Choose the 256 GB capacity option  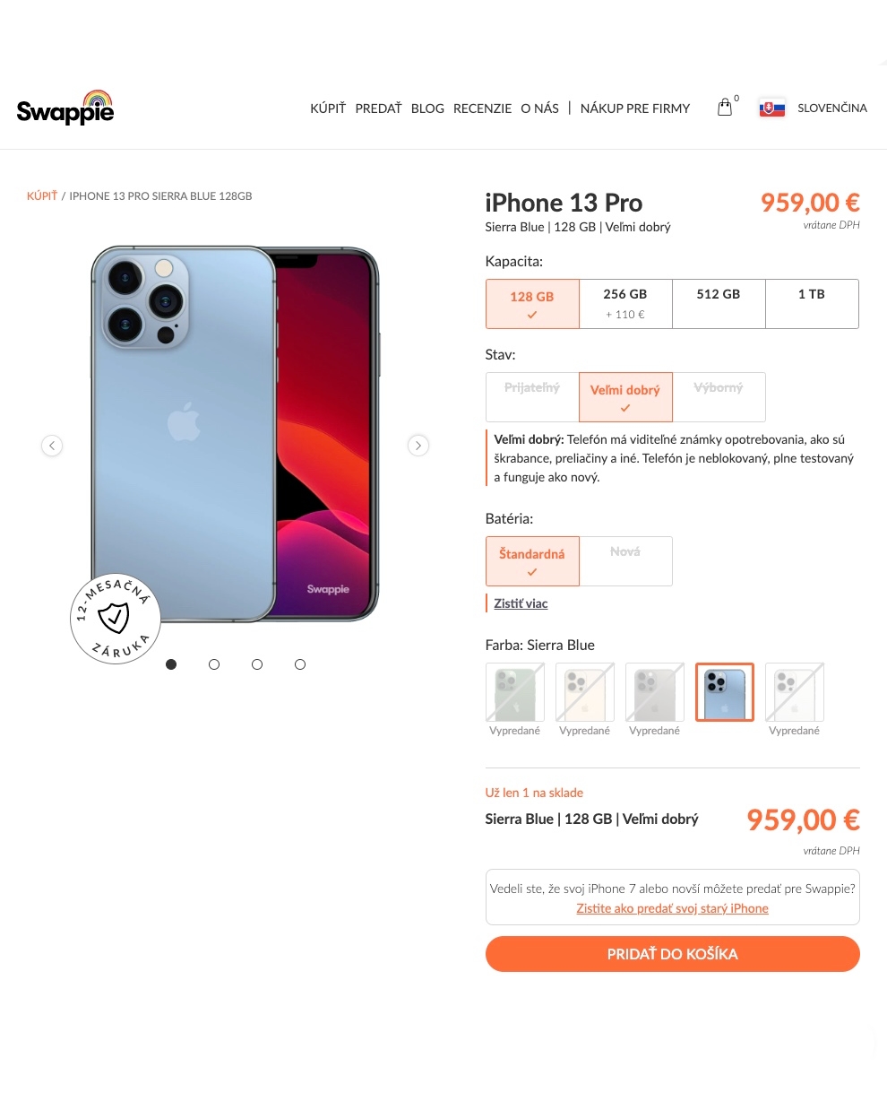[625, 304]
